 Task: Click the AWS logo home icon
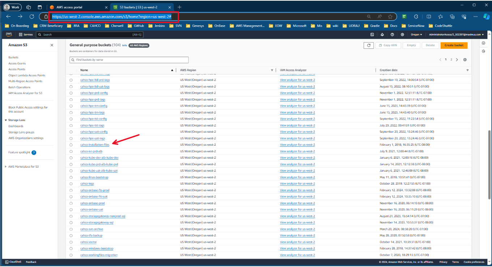pos(9,34)
